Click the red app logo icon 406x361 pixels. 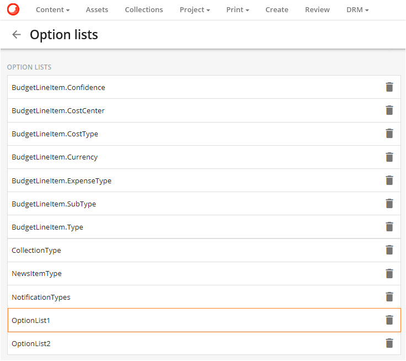pos(13,9)
